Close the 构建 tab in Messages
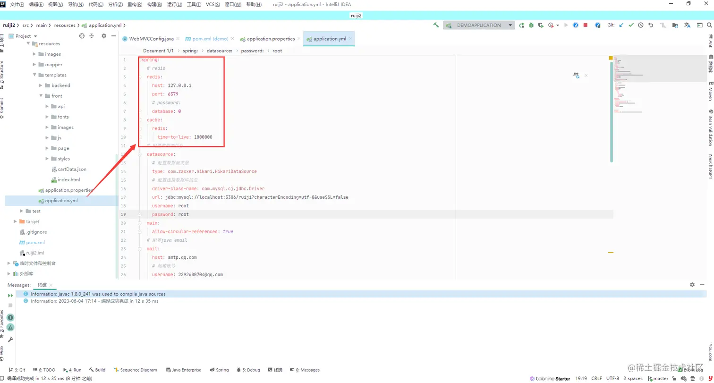Image resolution: width=714 pixels, height=383 pixels. tap(51, 285)
